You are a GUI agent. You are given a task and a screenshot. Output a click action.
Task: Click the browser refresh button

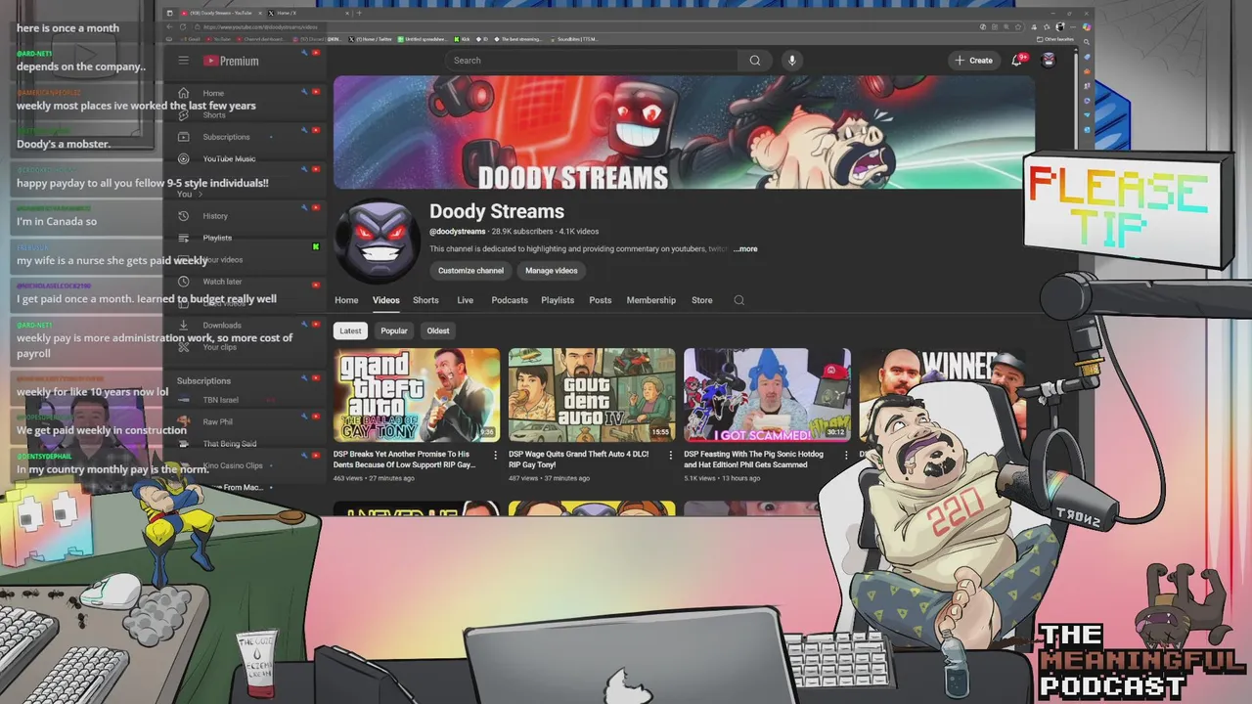[182, 26]
